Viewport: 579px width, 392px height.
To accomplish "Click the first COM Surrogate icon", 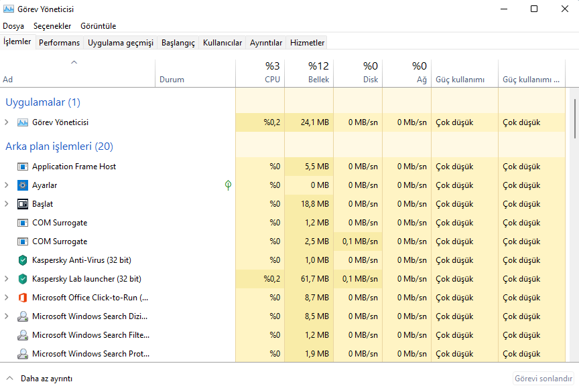I will pyautogui.click(x=23, y=223).
